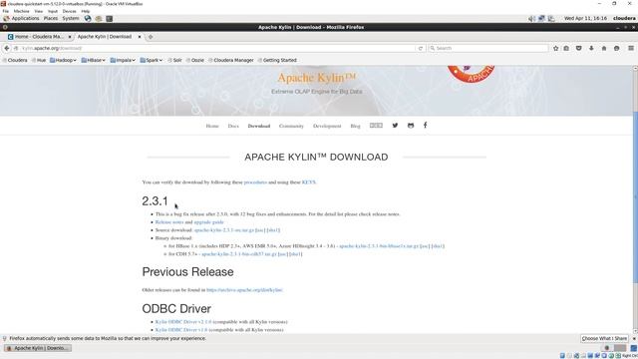Select the Apache Kylin taskbar window button
This screenshot has height=359, width=638.
[38, 348]
